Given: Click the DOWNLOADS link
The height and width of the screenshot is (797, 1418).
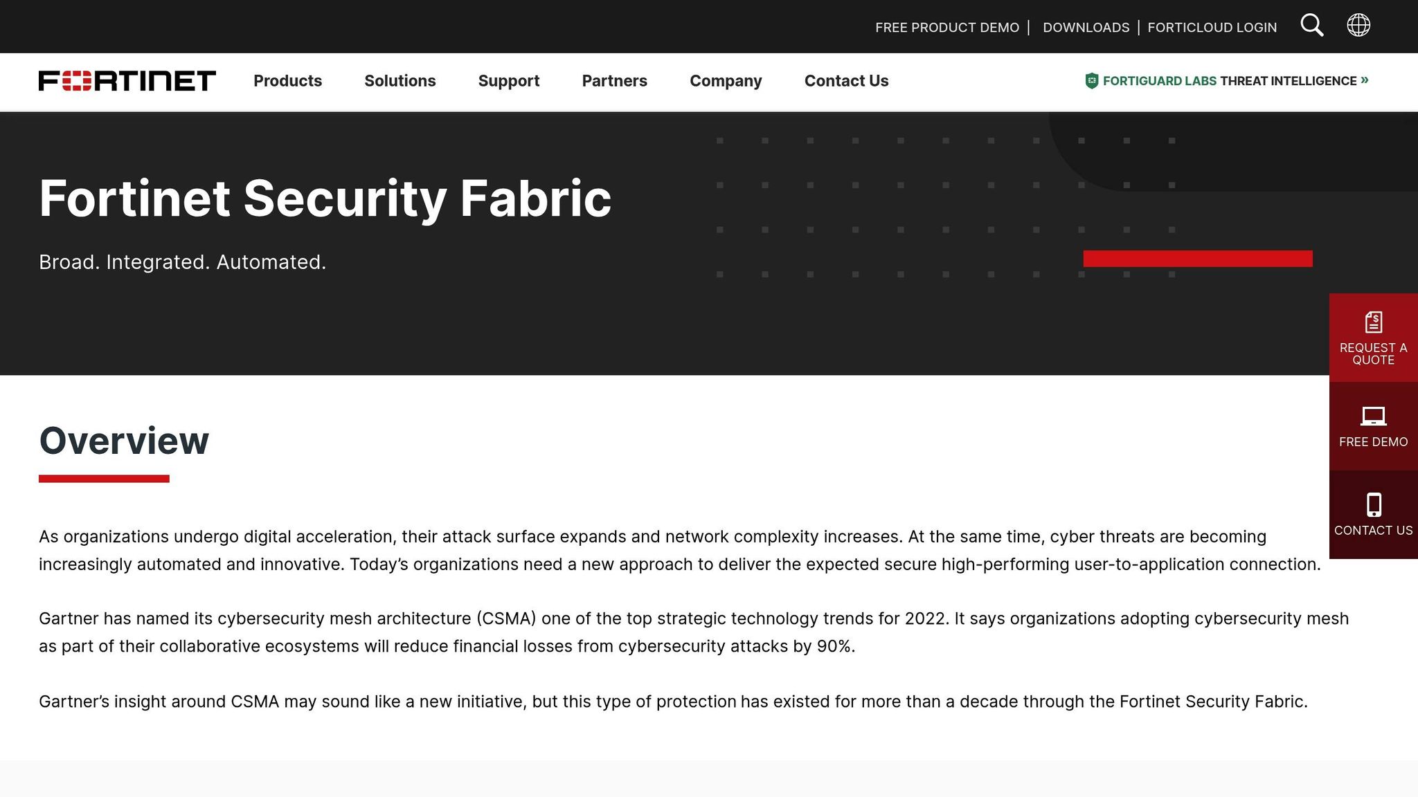Looking at the screenshot, I should click(x=1086, y=27).
